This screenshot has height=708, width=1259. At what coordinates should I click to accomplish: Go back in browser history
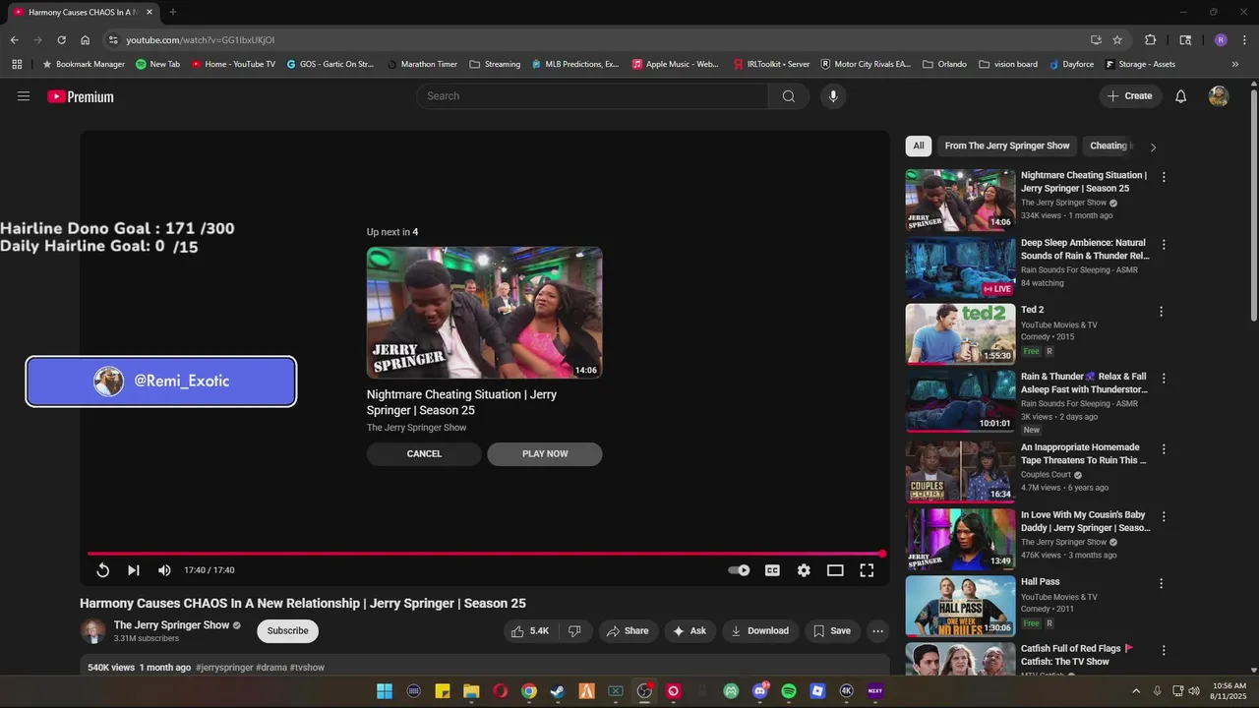tap(14, 40)
